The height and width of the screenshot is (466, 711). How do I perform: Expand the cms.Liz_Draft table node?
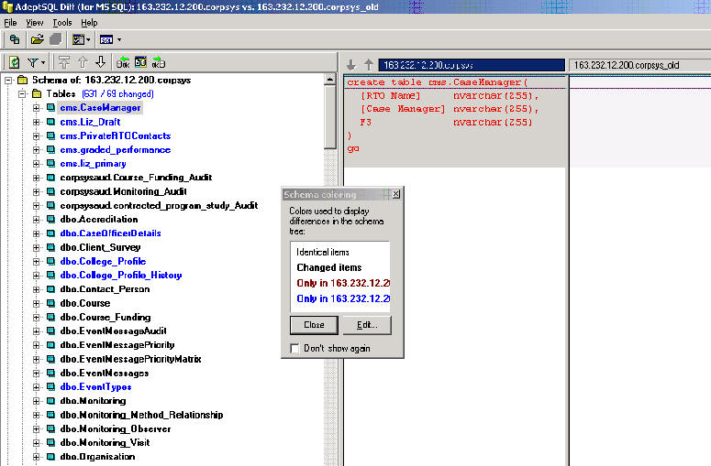point(37,122)
